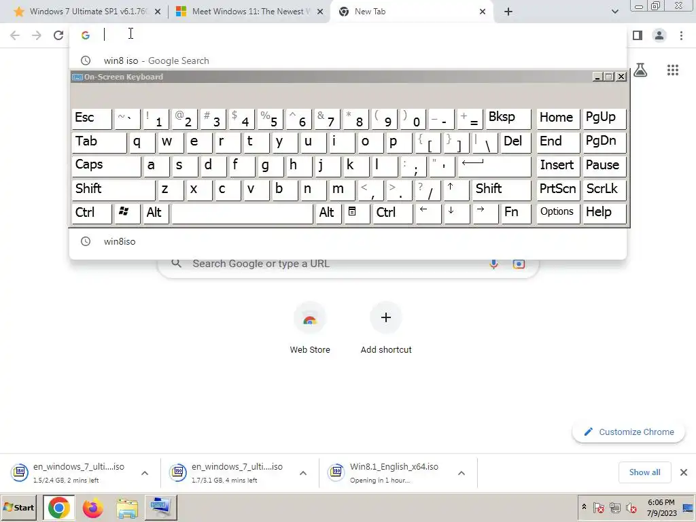696x522 pixels.
Task: Click Show all downloads button
Action: (644, 472)
